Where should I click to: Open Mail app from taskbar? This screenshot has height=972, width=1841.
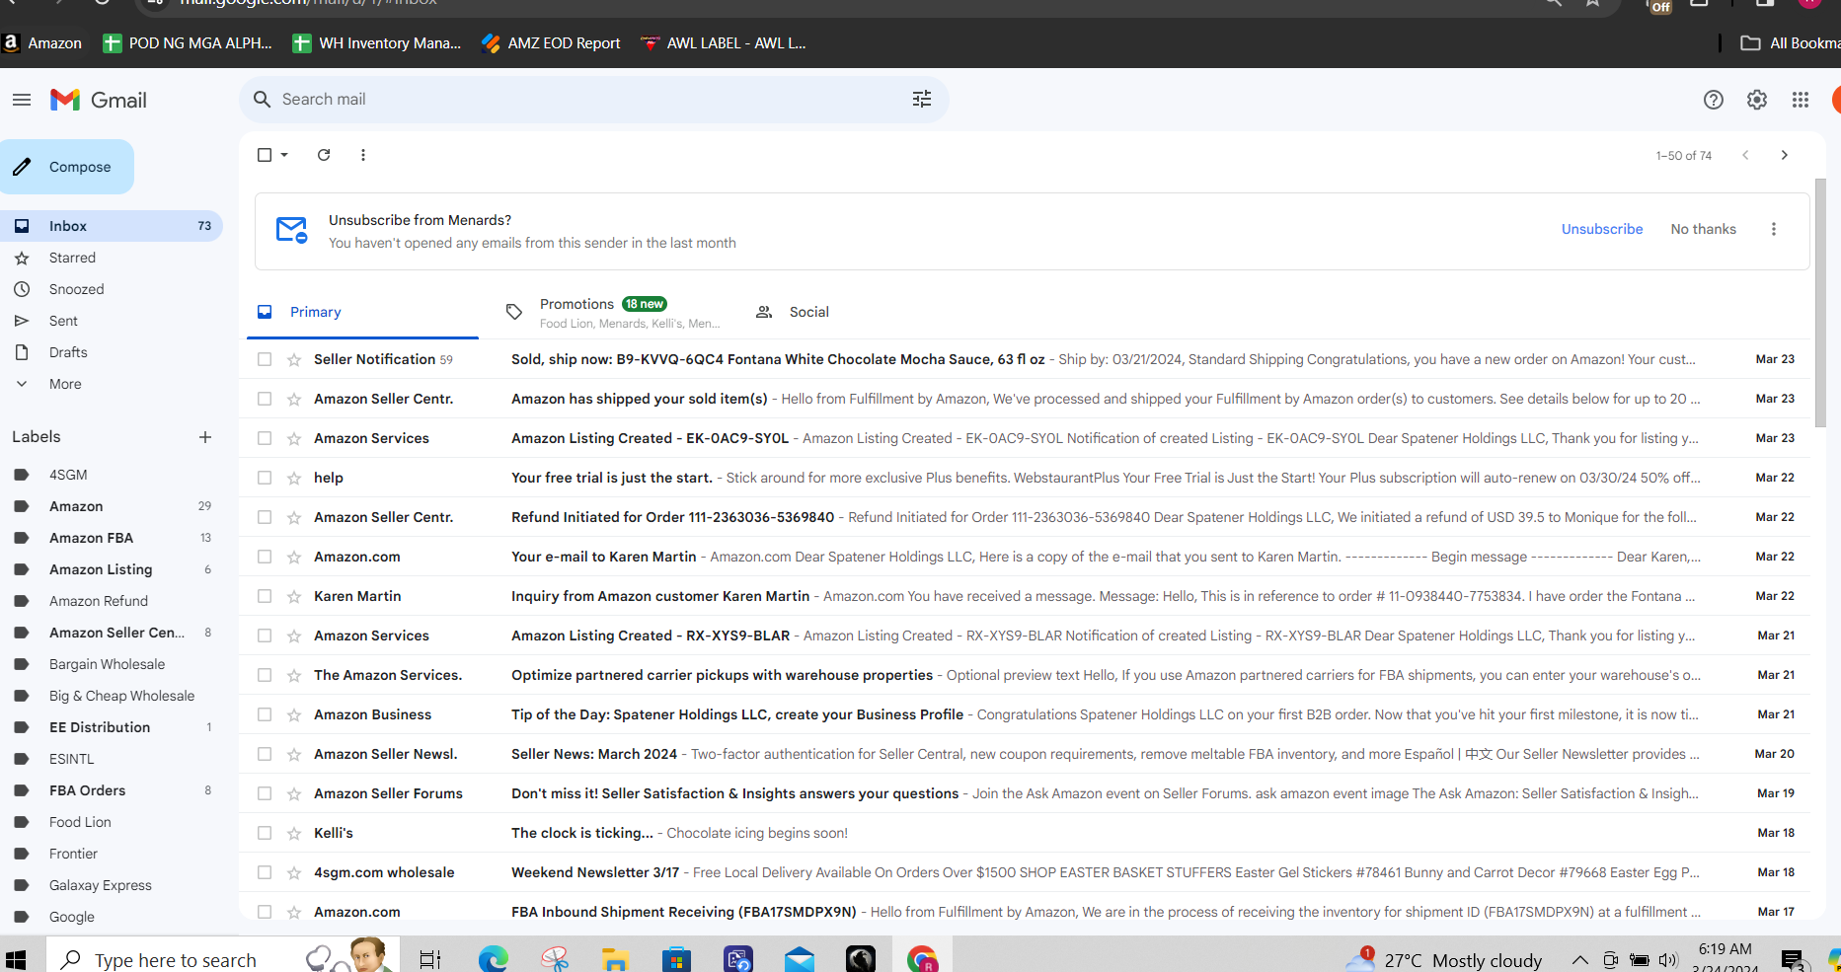800,959
